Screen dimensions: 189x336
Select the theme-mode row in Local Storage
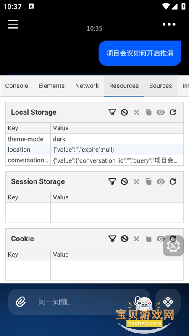(94, 139)
